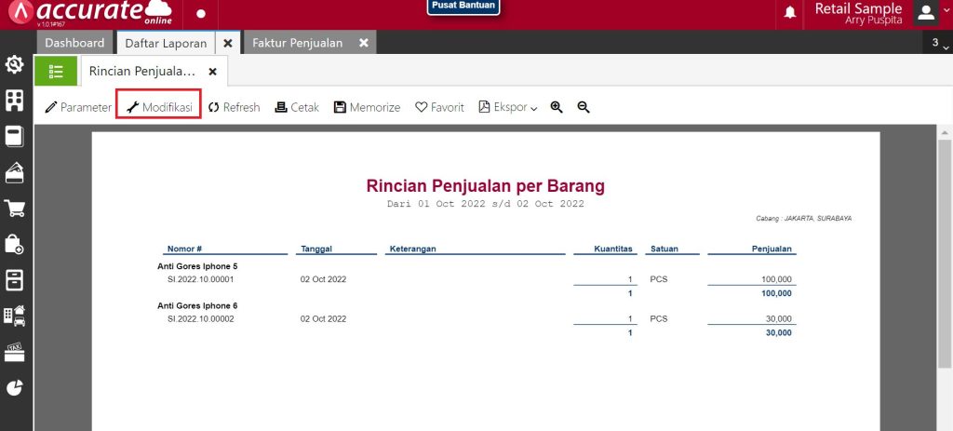The image size is (953, 431).
Task: Memorize the current report
Action: (367, 107)
